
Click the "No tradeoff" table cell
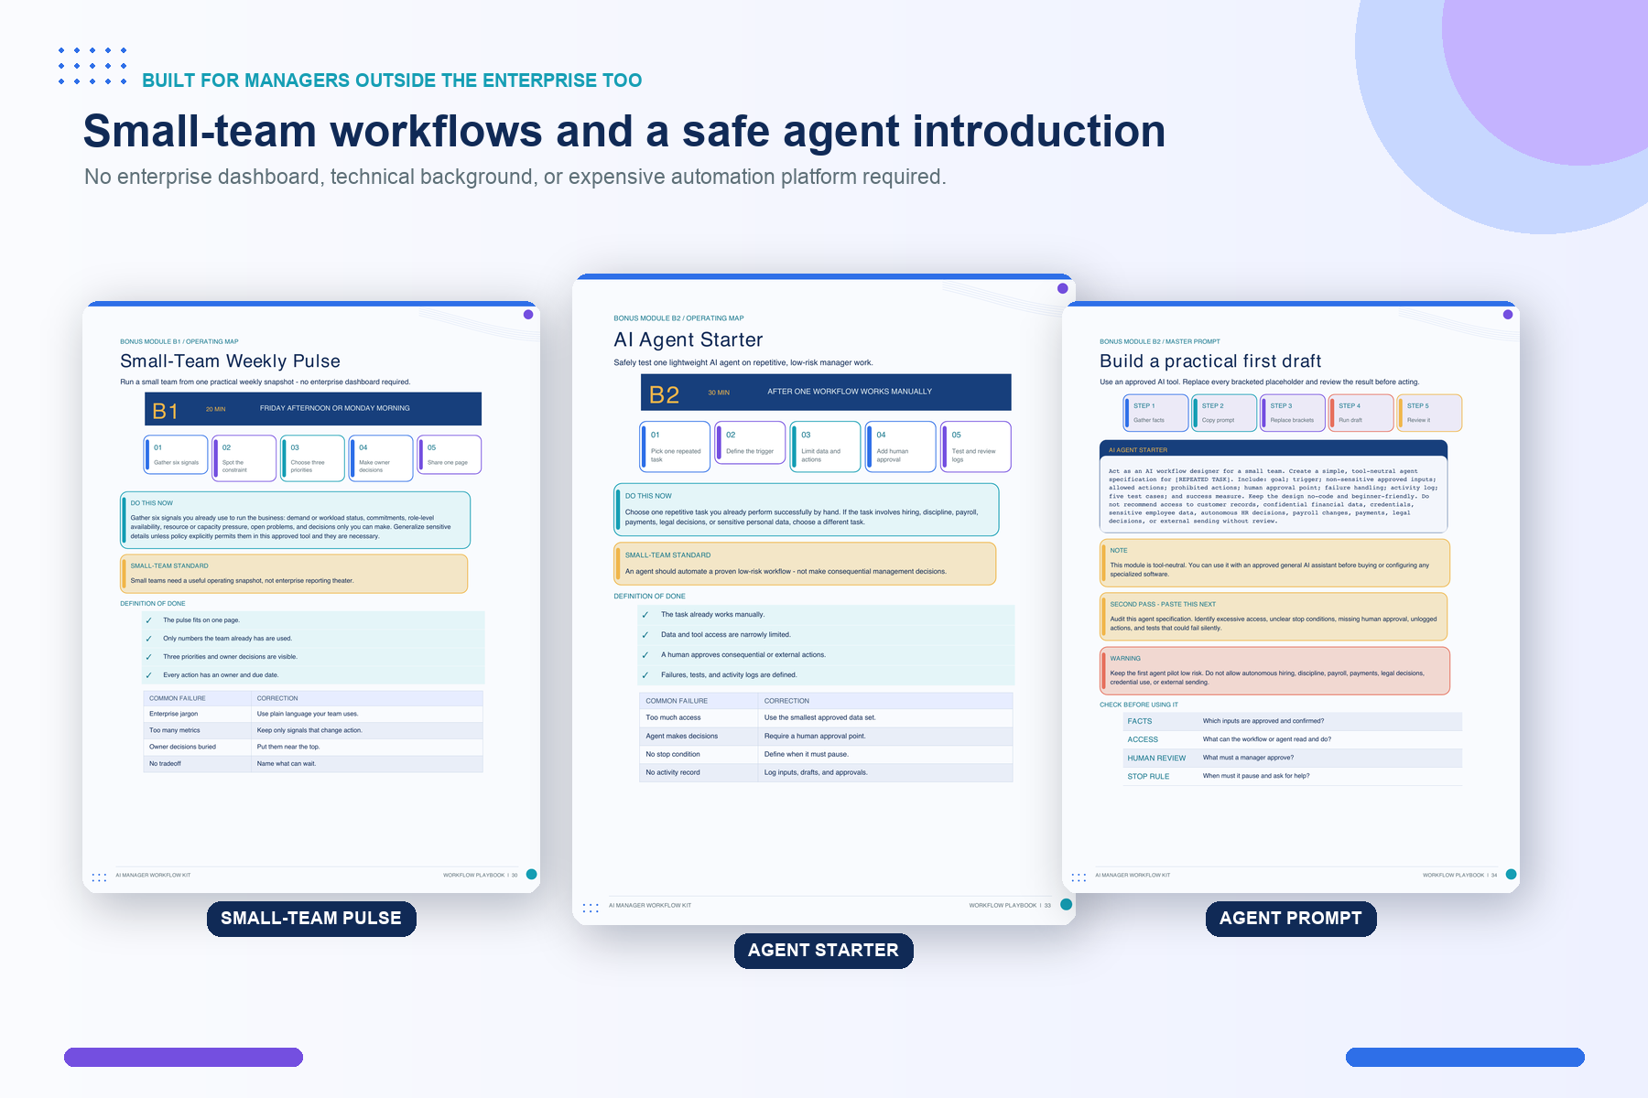pos(197,763)
